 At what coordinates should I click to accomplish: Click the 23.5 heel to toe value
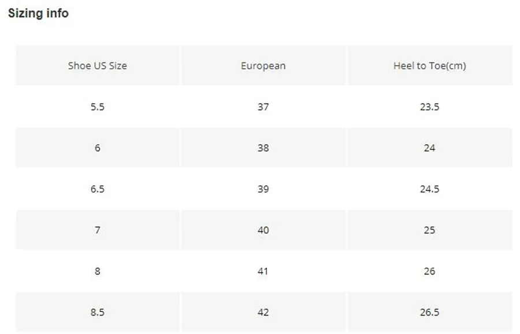(x=429, y=107)
